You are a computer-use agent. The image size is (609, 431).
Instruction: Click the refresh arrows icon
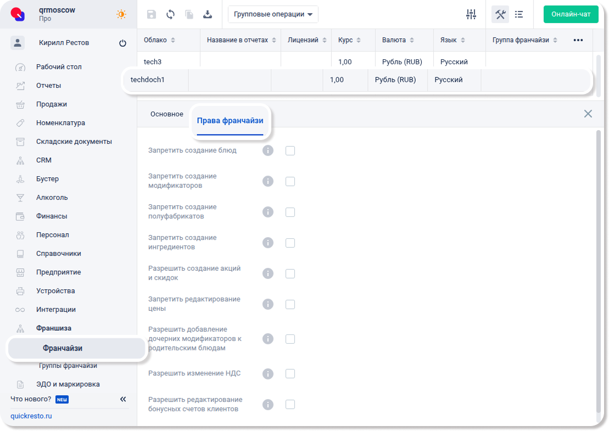[170, 15]
